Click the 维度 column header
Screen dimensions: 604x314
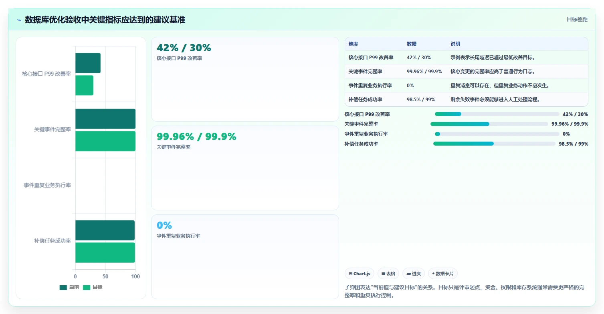353,44
